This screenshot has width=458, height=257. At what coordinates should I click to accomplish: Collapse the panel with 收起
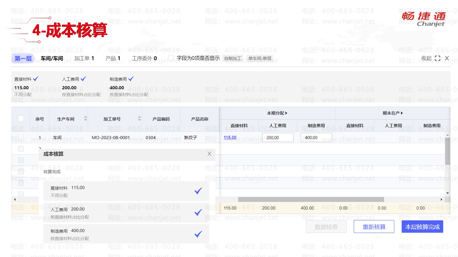click(426, 58)
